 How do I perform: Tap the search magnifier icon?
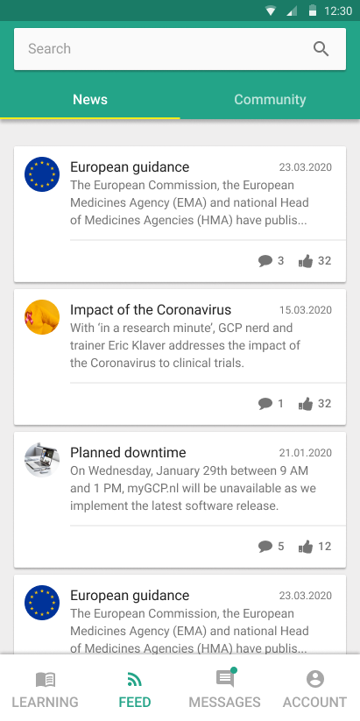321,49
